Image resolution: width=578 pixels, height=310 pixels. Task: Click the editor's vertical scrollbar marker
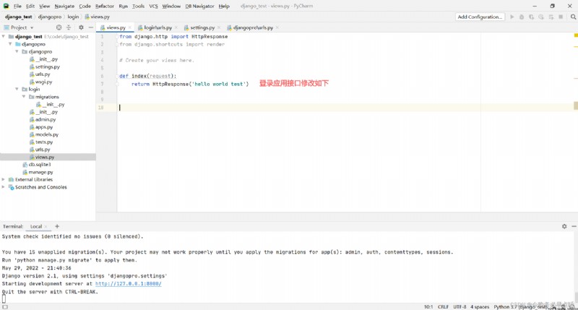(576, 106)
